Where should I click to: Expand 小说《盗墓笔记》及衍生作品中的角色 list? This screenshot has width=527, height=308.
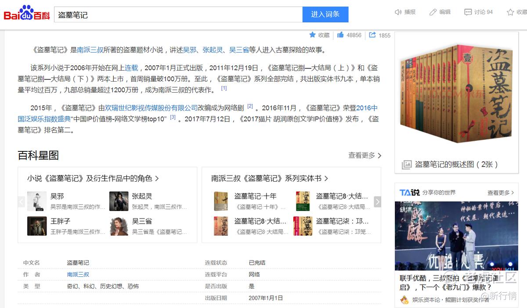pyautogui.click(x=93, y=178)
